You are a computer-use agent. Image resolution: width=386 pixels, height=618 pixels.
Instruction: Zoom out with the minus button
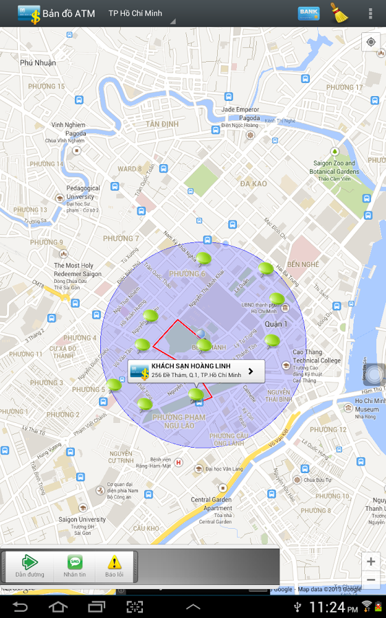371,580
